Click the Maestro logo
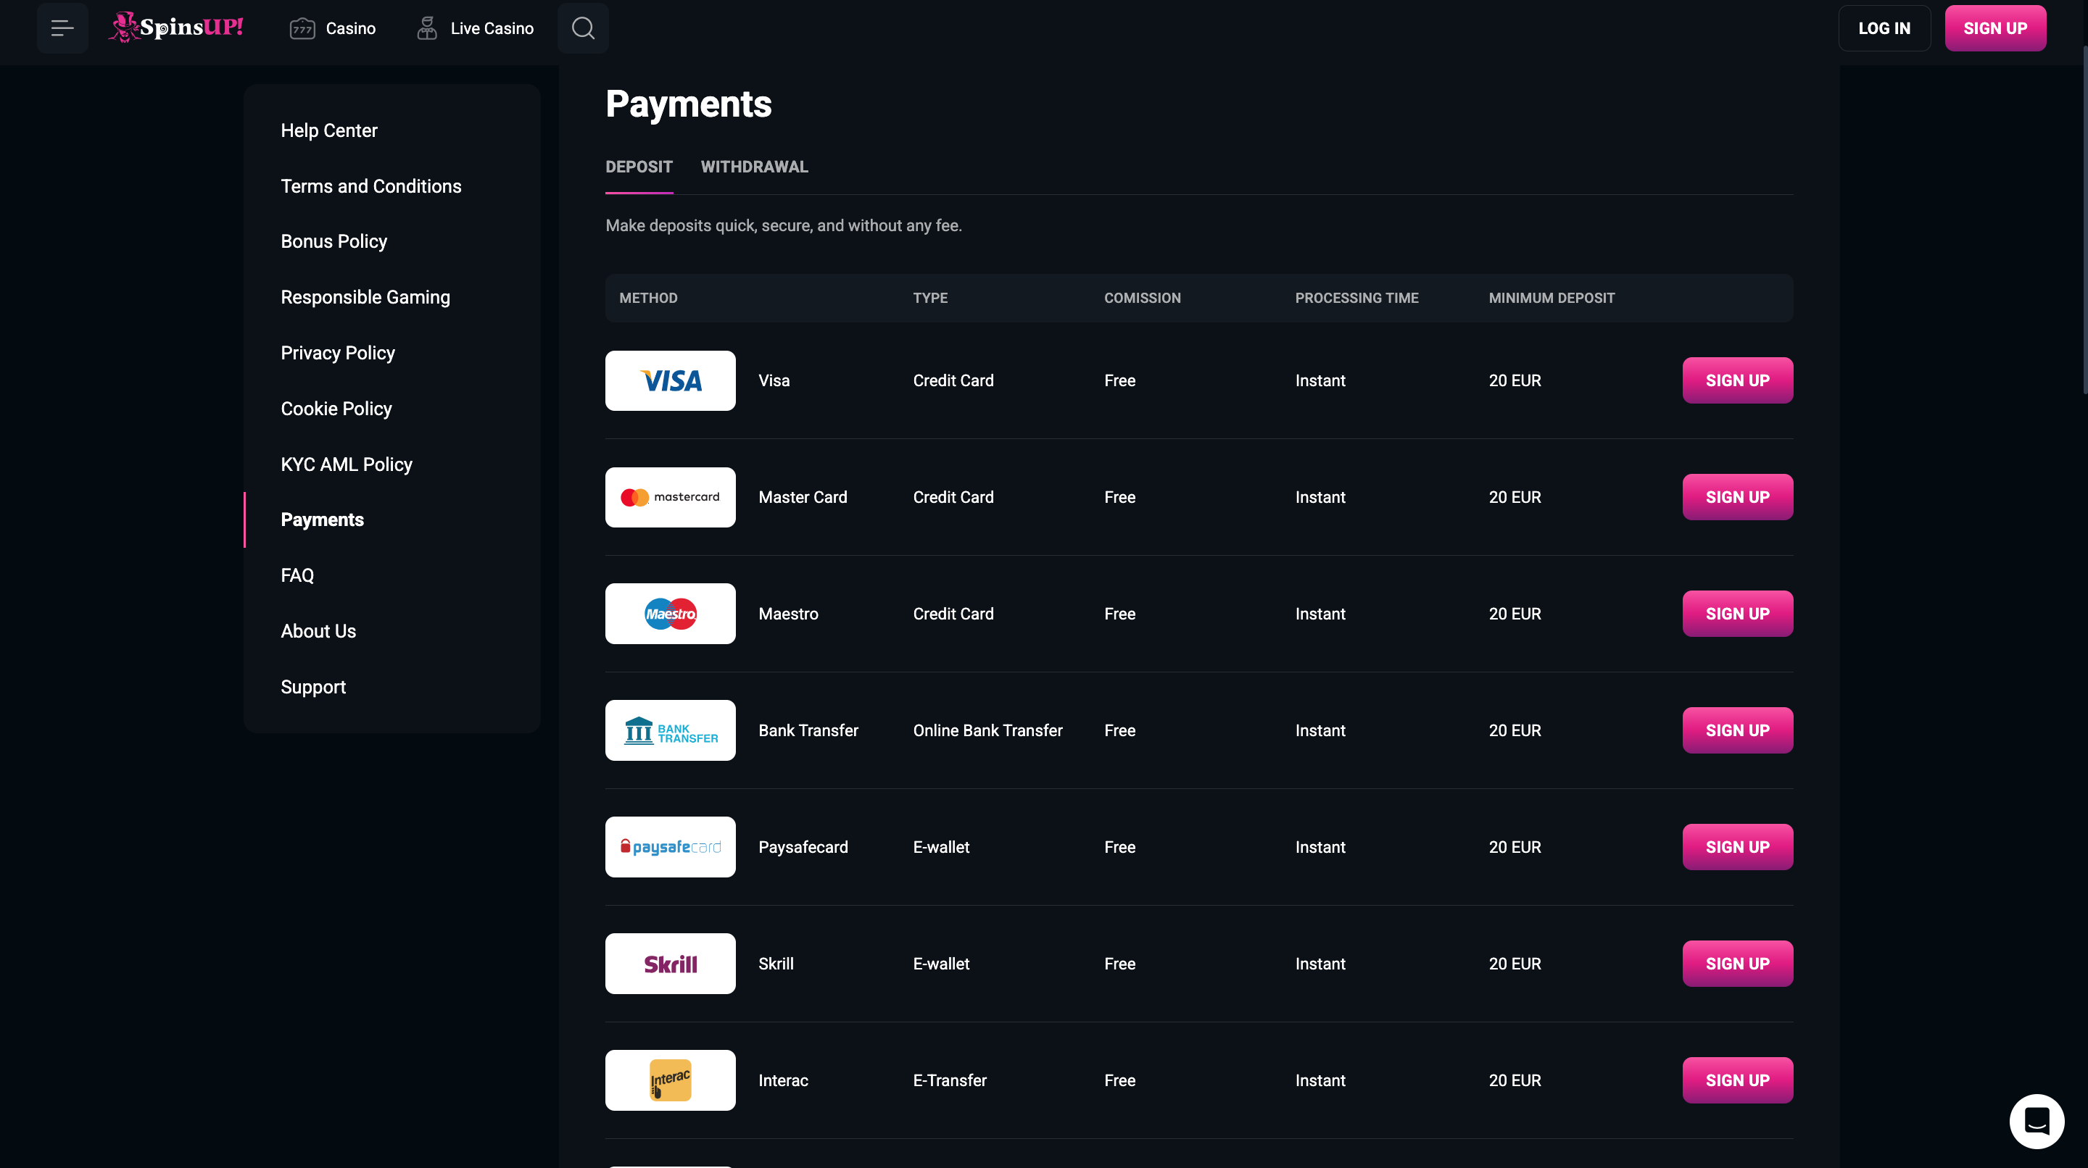2088x1168 pixels. tap(671, 614)
